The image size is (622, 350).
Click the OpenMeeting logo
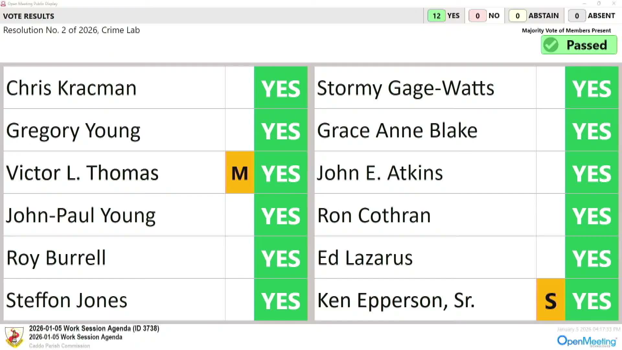click(x=587, y=341)
